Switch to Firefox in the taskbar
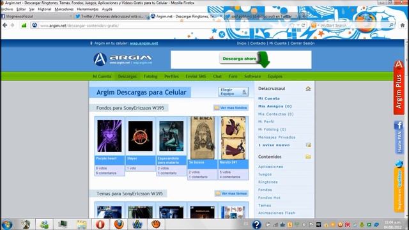Viewport: 409px width, 230px height. click(119, 224)
